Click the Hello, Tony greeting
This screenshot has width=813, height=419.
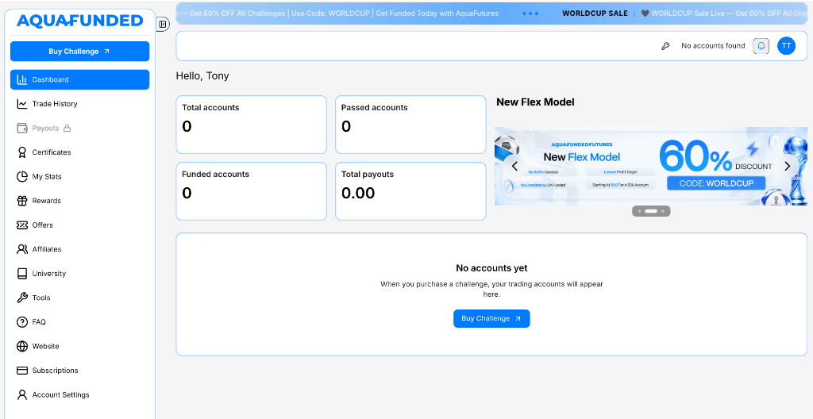(x=202, y=76)
